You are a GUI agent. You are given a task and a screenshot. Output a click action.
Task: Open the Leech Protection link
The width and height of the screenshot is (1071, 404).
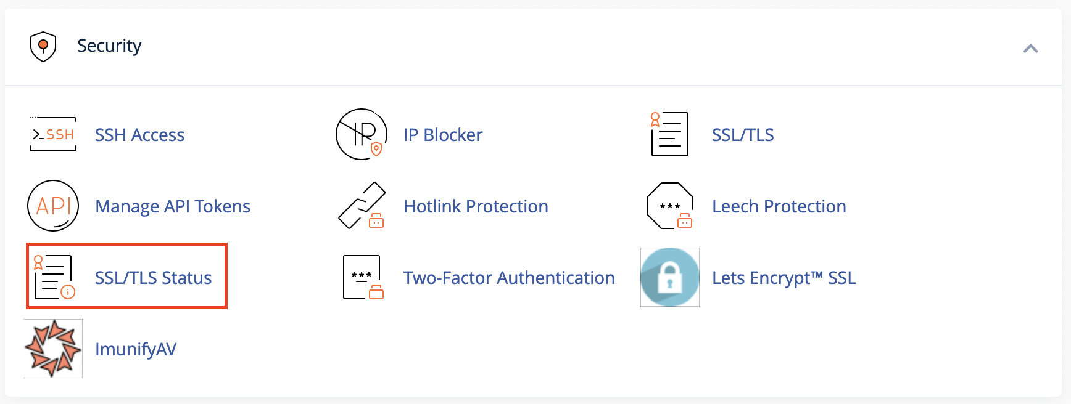click(779, 206)
